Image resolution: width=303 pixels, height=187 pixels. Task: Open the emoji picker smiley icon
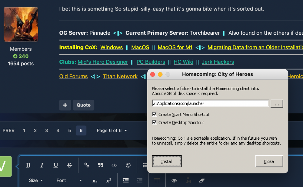click(128, 165)
